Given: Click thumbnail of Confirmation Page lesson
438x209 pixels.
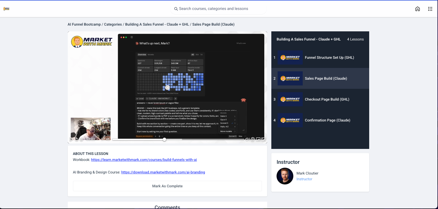Looking at the screenshot, I should (x=290, y=120).
